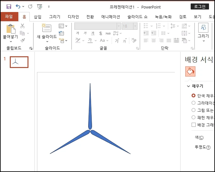Justify text alignment
215x172 pixels.
169,40
